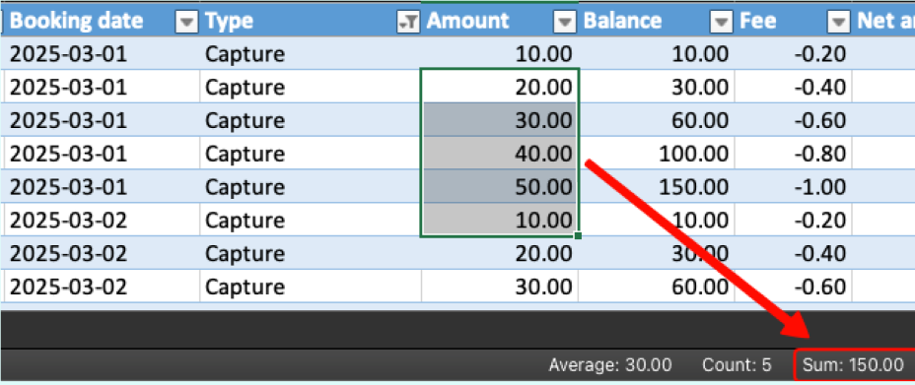
Task: Click Fee -0.40 in the 2025-03-01 row
Action: (x=793, y=87)
